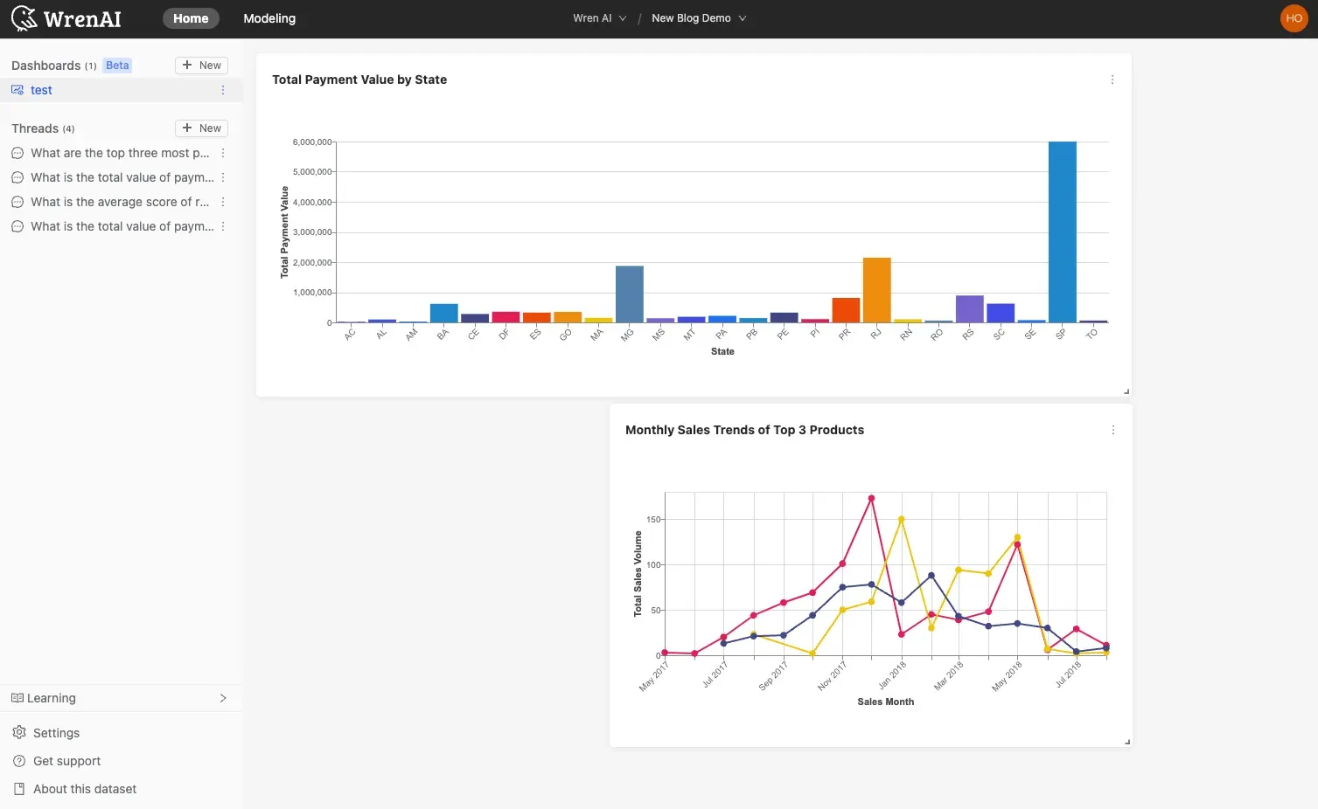Open options for the top three thread
1318x809 pixels.
223,153
